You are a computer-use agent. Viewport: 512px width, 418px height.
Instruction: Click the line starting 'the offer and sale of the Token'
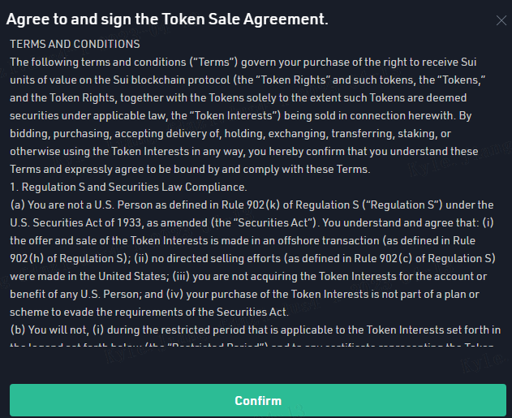(243, 241)
